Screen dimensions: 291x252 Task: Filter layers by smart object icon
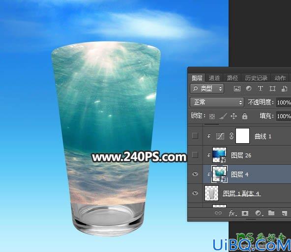[284, 89]
